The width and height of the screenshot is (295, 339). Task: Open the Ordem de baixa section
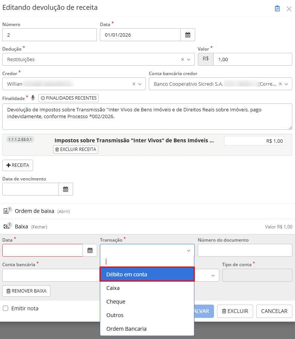click(63, 211)
